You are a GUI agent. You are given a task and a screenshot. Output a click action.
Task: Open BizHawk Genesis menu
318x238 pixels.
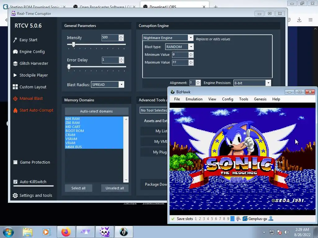260,99
